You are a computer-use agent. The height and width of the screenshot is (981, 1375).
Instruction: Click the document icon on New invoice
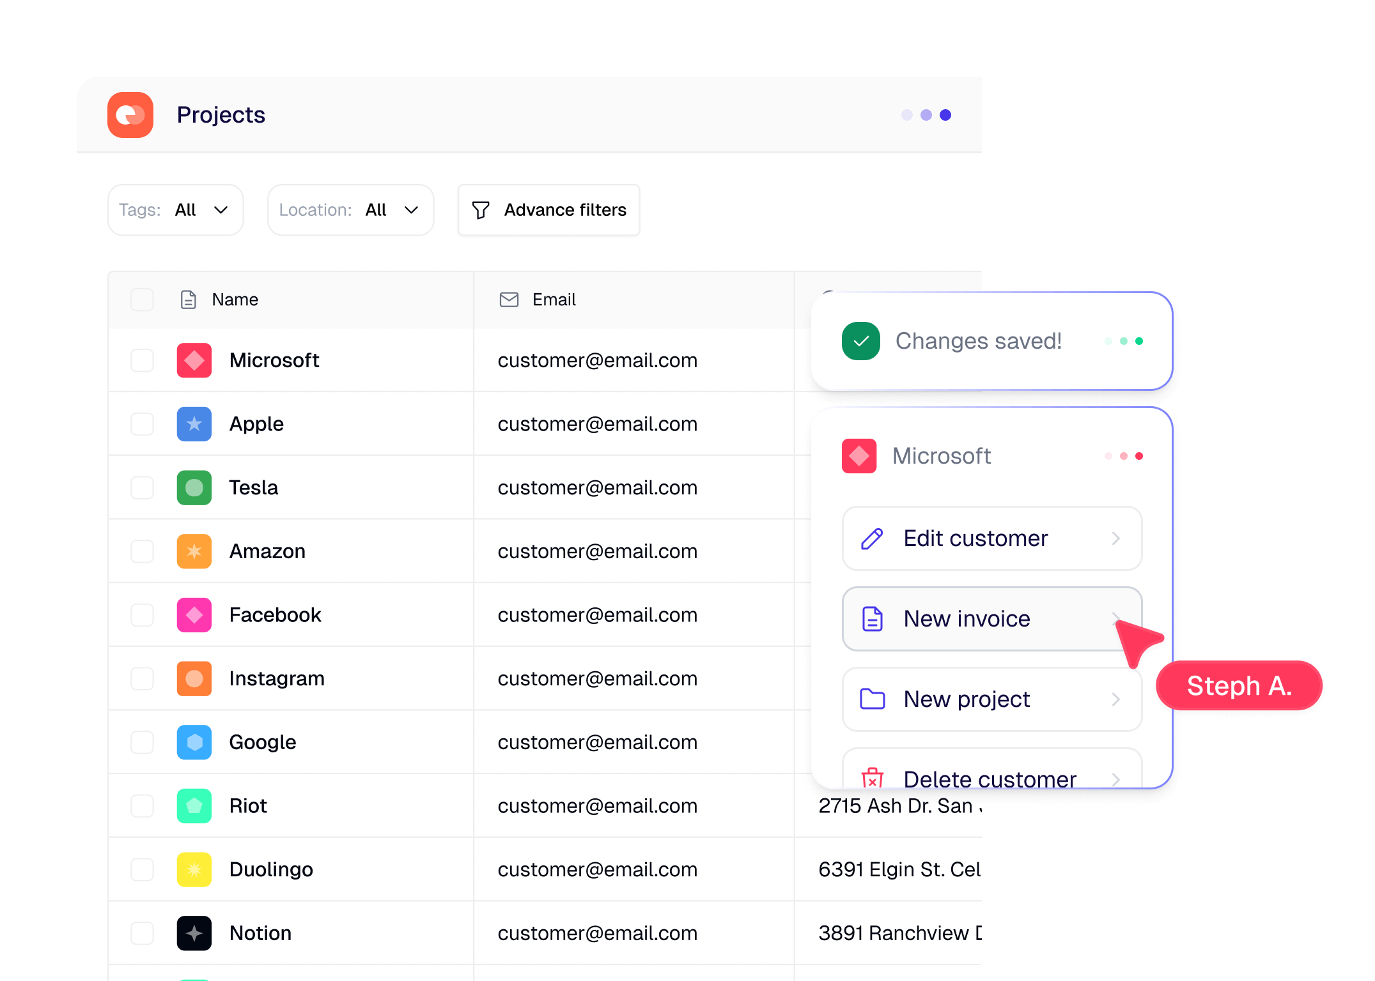click(873, 619)
